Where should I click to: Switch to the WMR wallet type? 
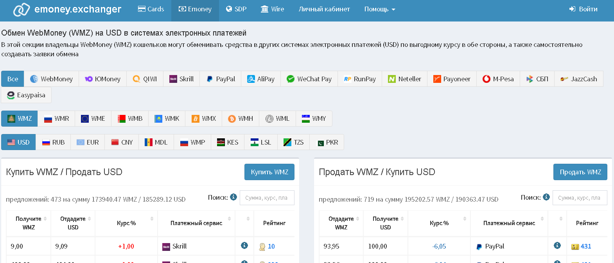tap(56, 119)
